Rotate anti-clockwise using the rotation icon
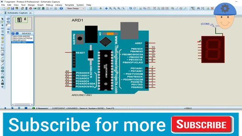242x136 pixels. coord(8,22)
